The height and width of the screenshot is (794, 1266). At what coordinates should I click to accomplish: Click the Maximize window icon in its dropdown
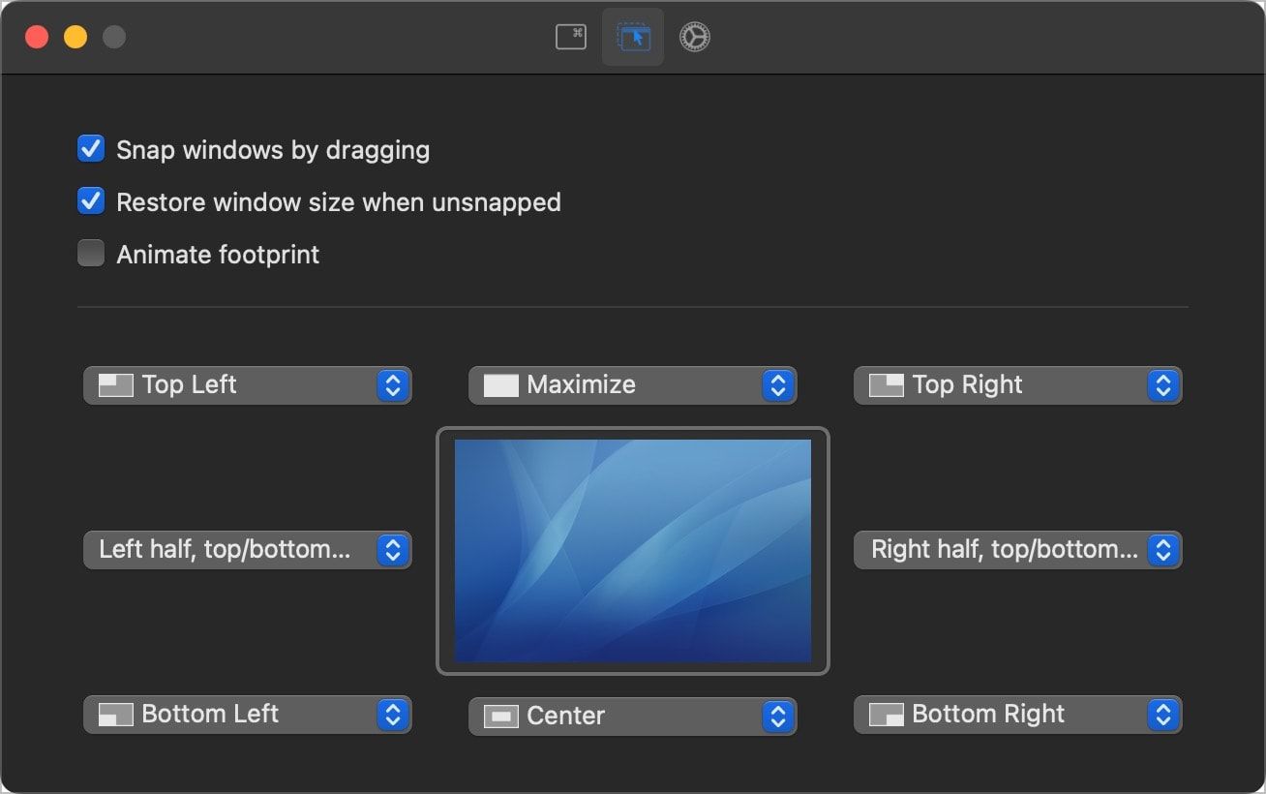(499, 384)
